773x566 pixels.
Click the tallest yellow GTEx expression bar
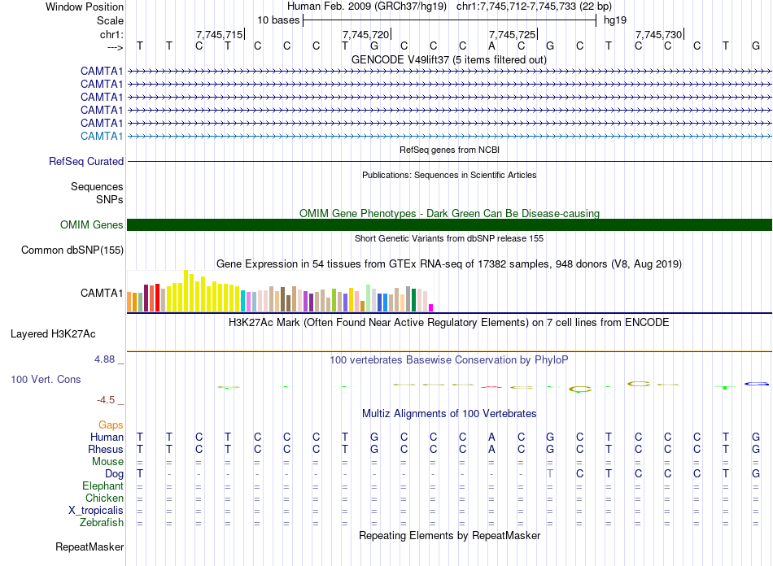pyautogui.click(x=186, y=290)
